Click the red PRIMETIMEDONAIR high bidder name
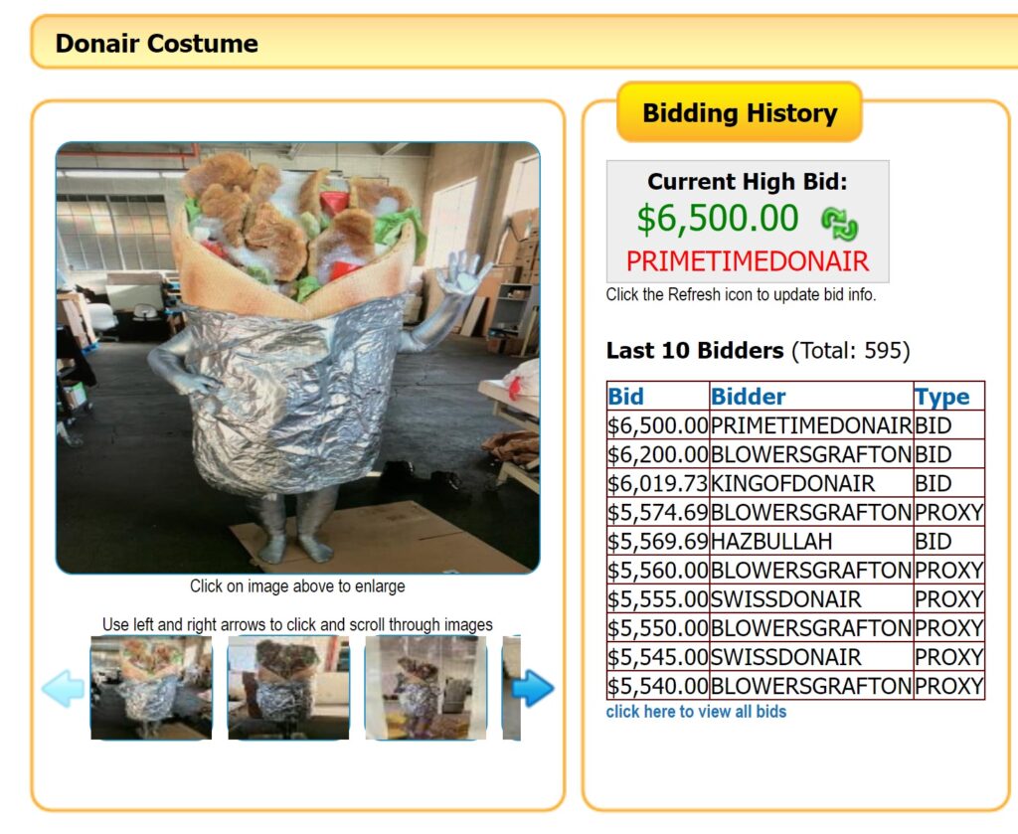This screenshot has height=834, width=1018. [747, 261]
